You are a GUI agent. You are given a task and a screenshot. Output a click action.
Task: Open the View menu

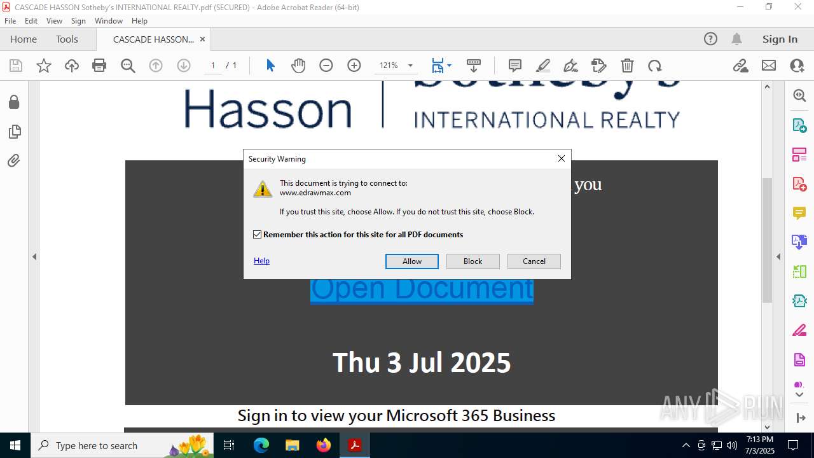click(54, 21)
